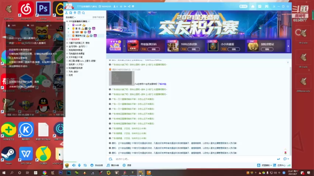Open the 360安全卫士 desktop shortcut
Screen dimensions: 314x176
click(9, 131)
